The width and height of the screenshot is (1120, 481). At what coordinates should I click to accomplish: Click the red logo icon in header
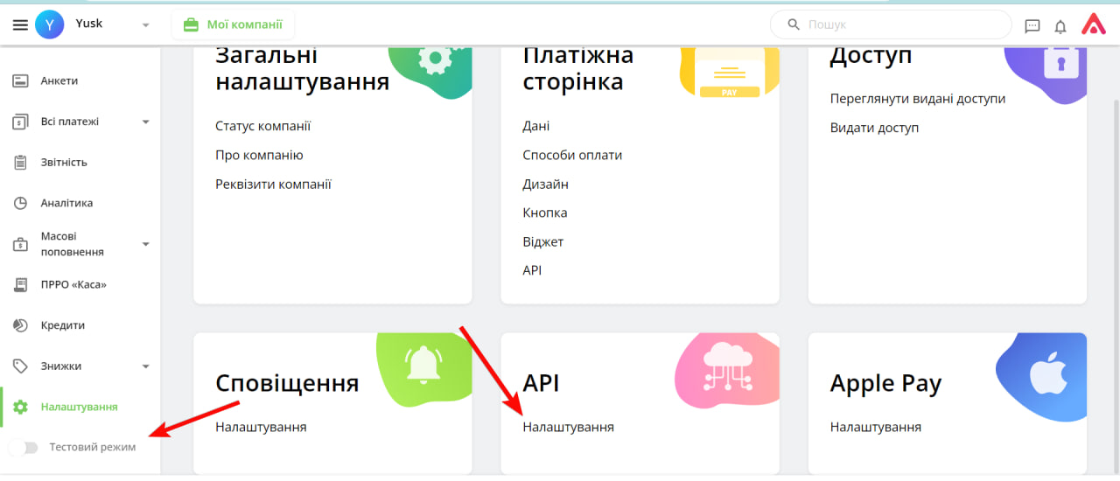(1094, 24)
